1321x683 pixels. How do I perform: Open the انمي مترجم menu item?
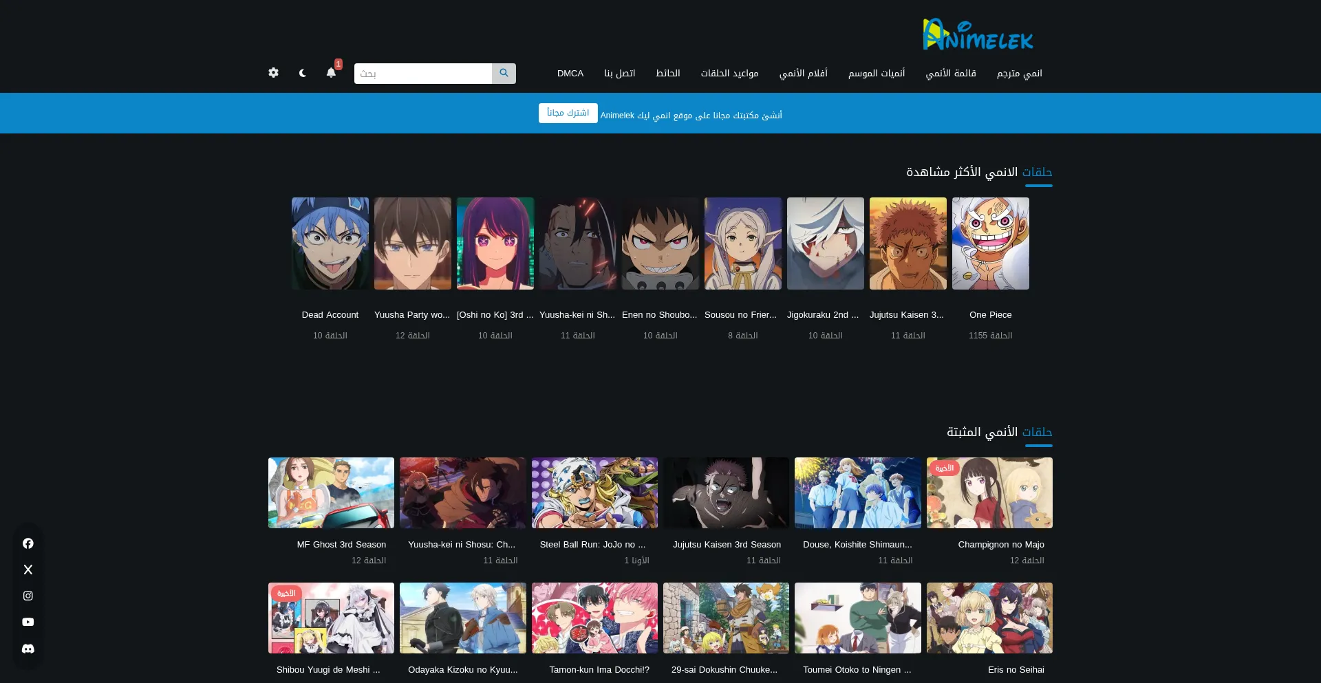click(1020, 74)
